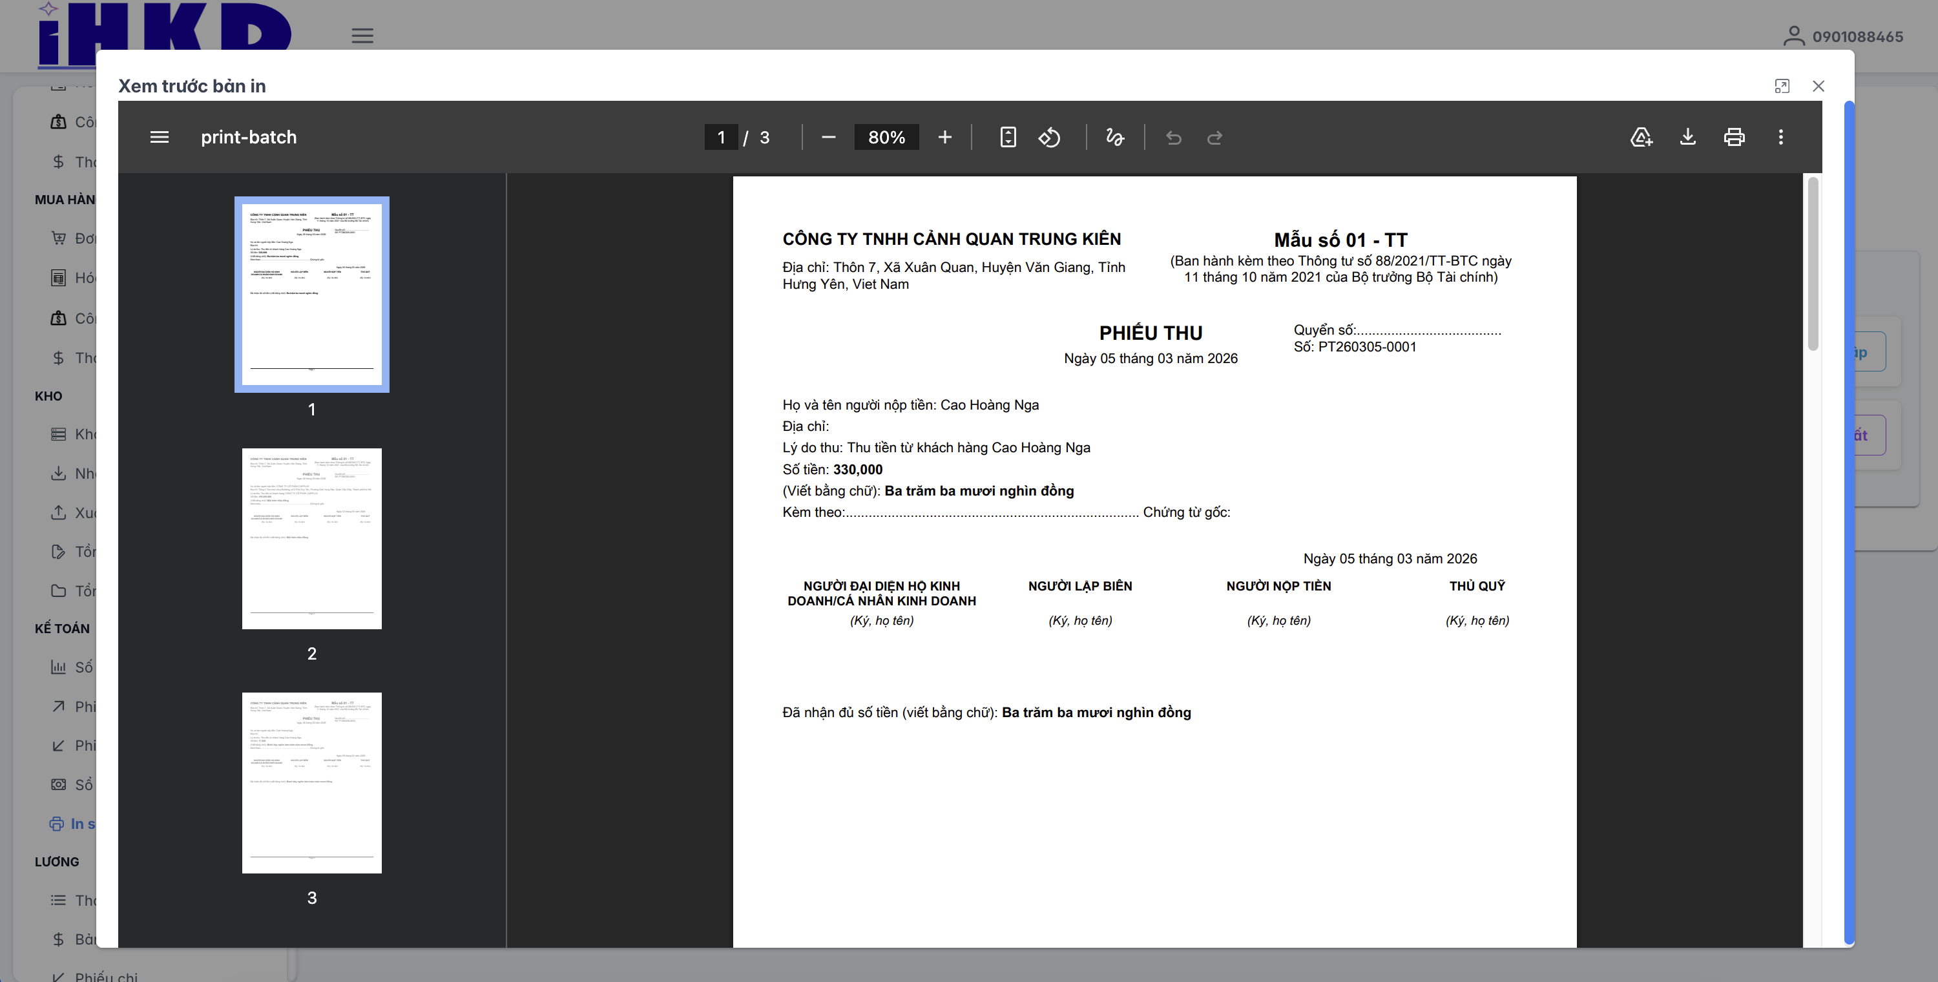Zoom in with the plus button

pyautogui.click(x=945, y=137)
